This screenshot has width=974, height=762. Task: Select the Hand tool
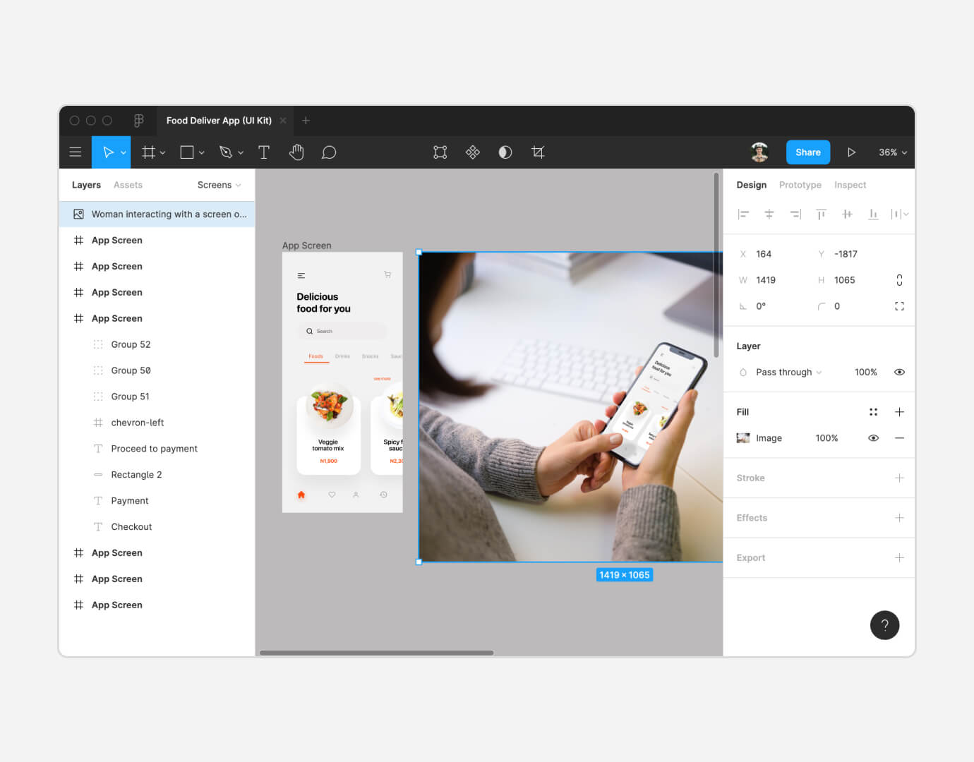[296, 152]
